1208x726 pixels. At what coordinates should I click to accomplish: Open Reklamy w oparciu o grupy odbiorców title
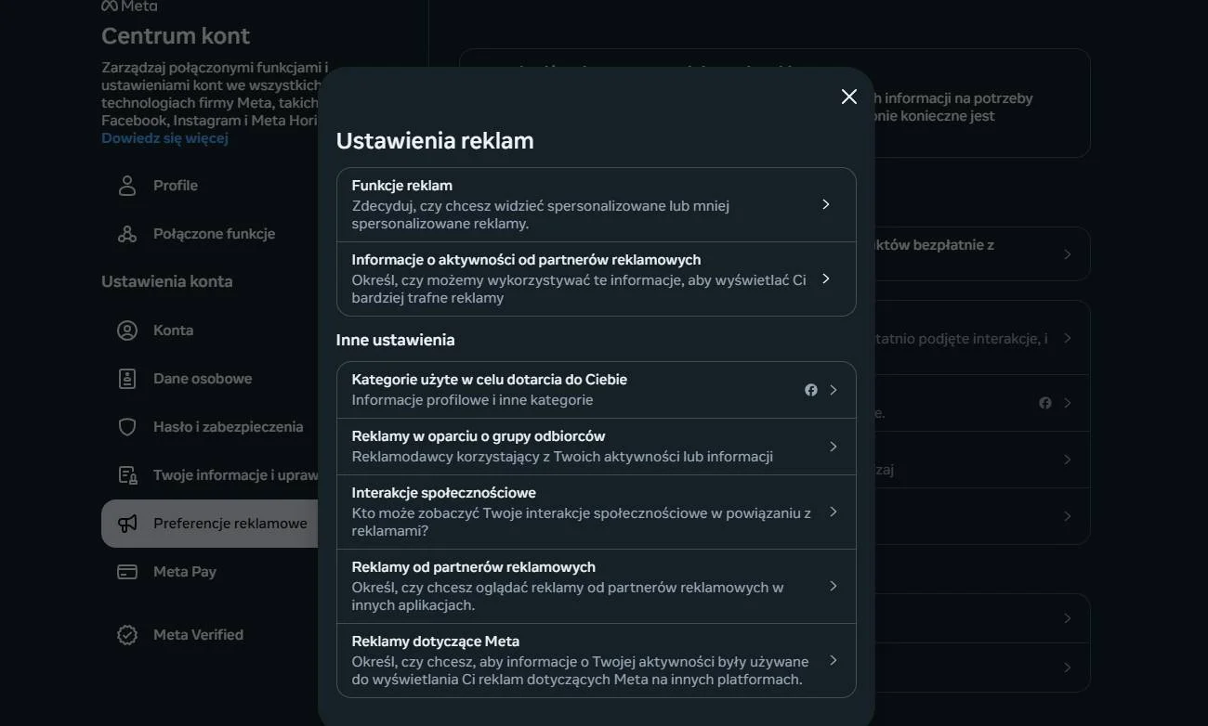479,436
